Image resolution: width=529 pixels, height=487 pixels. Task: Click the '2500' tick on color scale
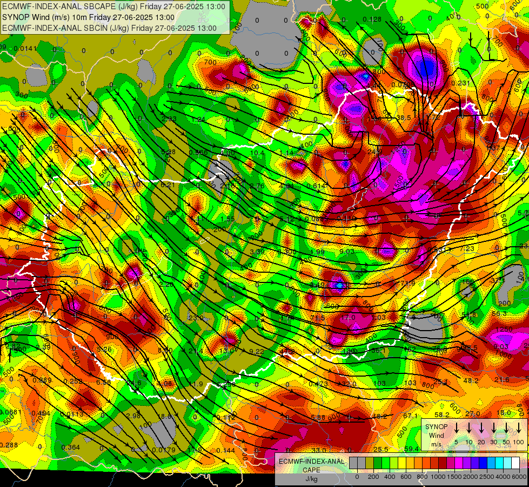pyautogui.click(x=487, y=477)
